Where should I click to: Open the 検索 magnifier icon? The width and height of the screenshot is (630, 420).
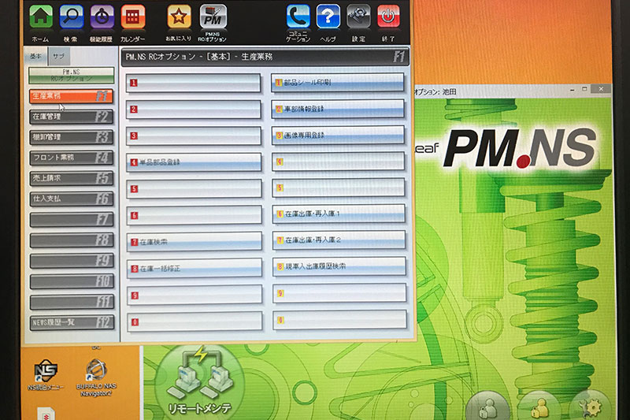[x=71, y=17]
